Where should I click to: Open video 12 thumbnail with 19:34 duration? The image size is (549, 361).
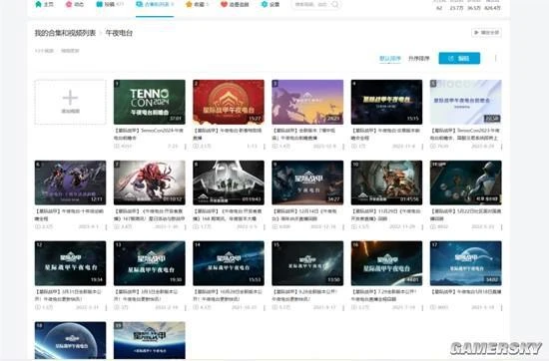[x=71, y=263]
